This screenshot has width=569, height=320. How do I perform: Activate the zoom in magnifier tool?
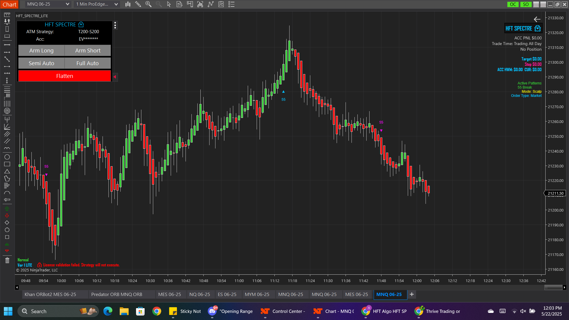[148, 4]
